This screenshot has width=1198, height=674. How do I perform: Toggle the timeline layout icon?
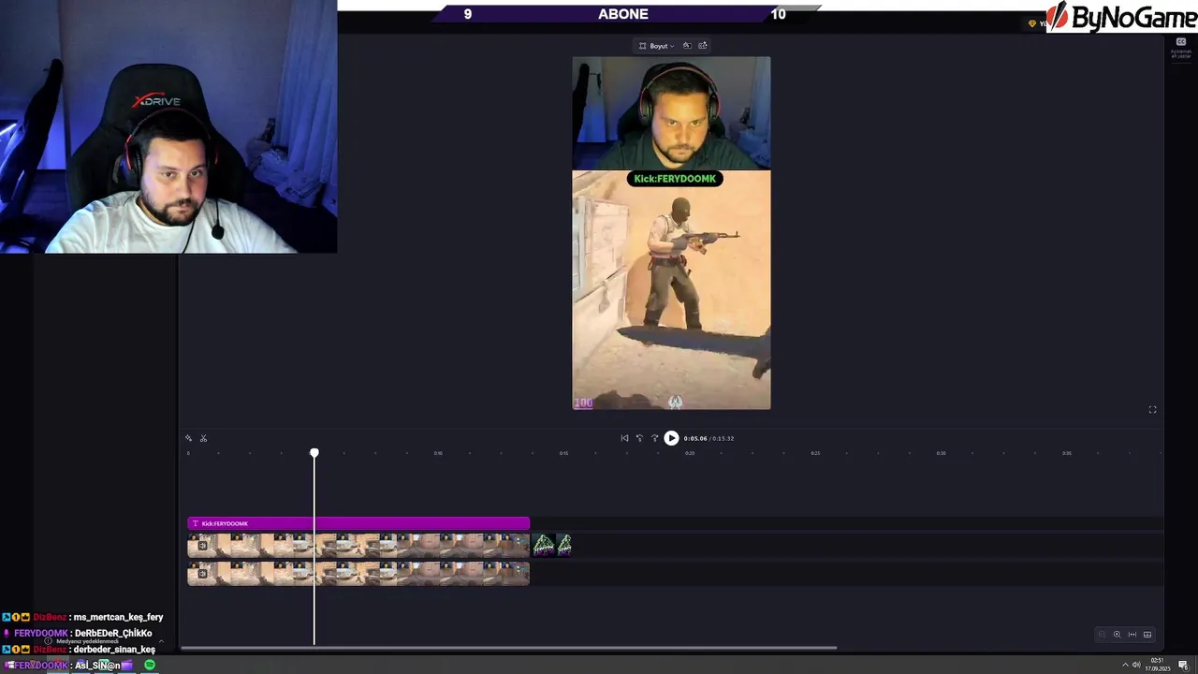tap(1147, 635)
